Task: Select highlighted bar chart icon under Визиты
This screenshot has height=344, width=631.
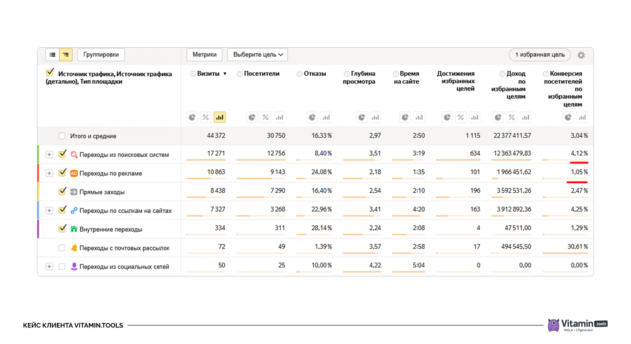Action: (220, 117)
